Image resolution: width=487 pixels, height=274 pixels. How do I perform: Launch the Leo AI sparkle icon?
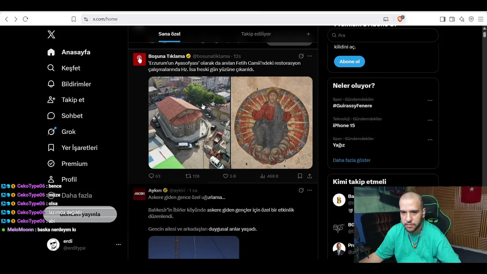click(462, 19)
